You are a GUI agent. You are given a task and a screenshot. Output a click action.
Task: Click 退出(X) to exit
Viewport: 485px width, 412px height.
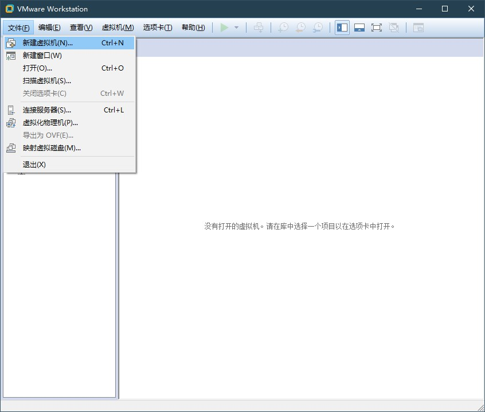tap(69, 164)
